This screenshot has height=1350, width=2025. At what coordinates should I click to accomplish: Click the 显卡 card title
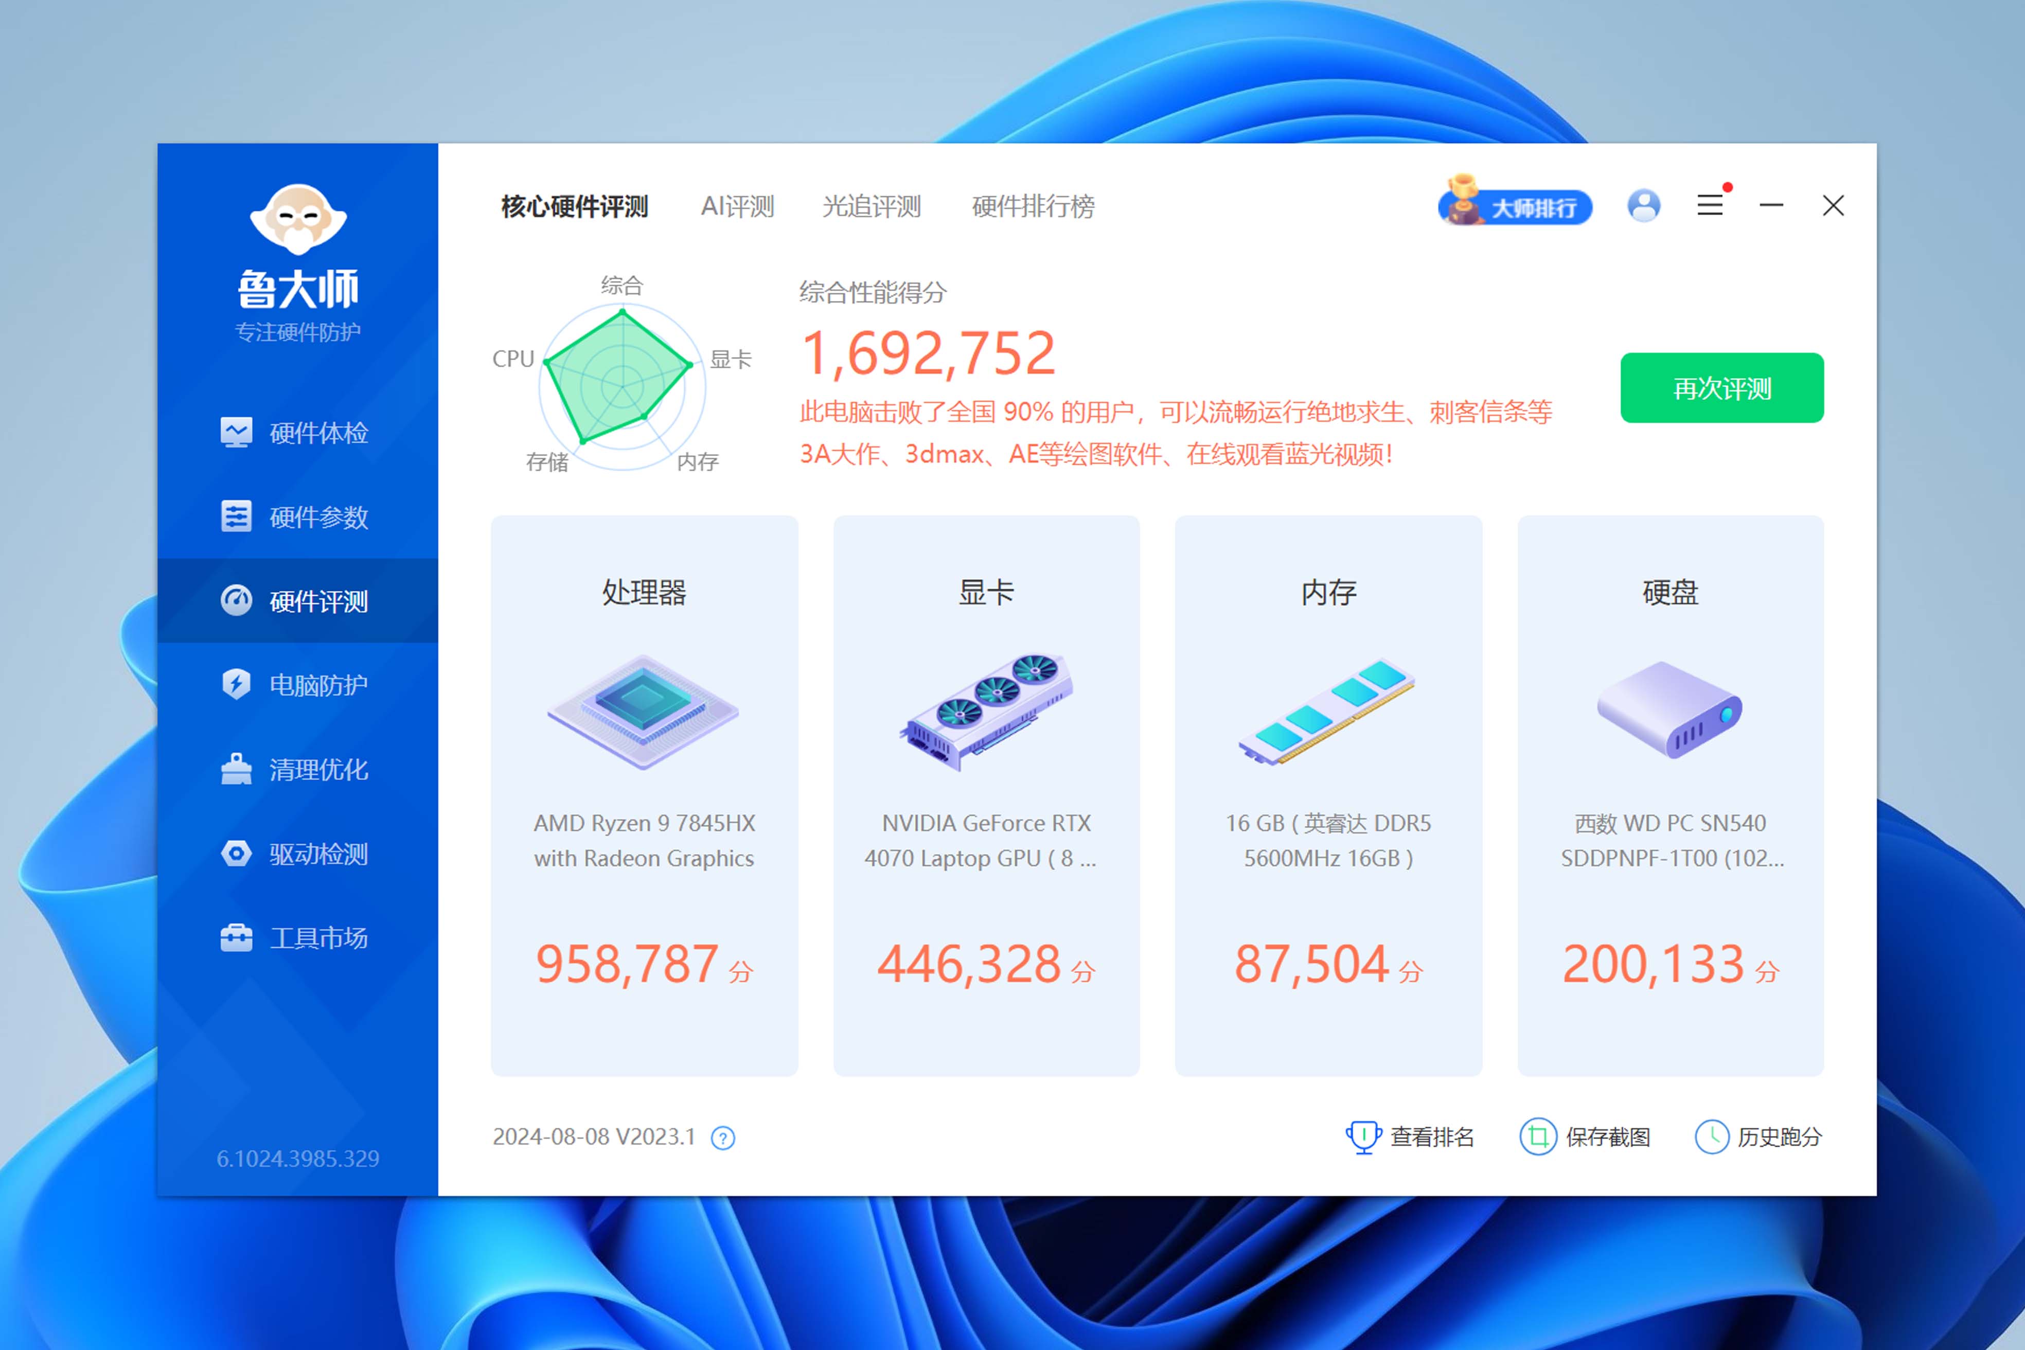click(987, 592)
